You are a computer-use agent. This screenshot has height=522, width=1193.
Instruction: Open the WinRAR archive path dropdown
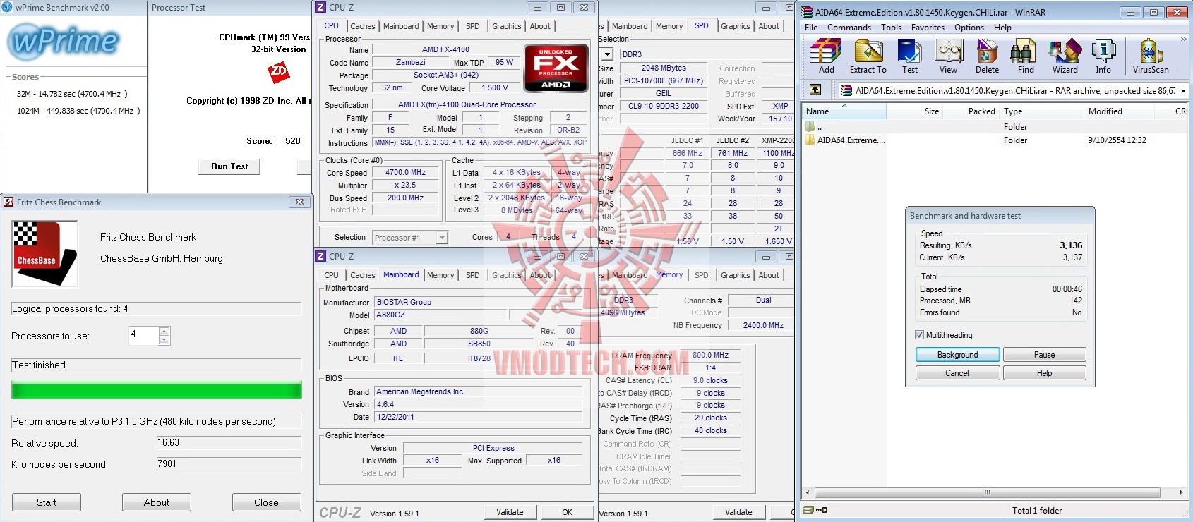(x=1183, y=90)
